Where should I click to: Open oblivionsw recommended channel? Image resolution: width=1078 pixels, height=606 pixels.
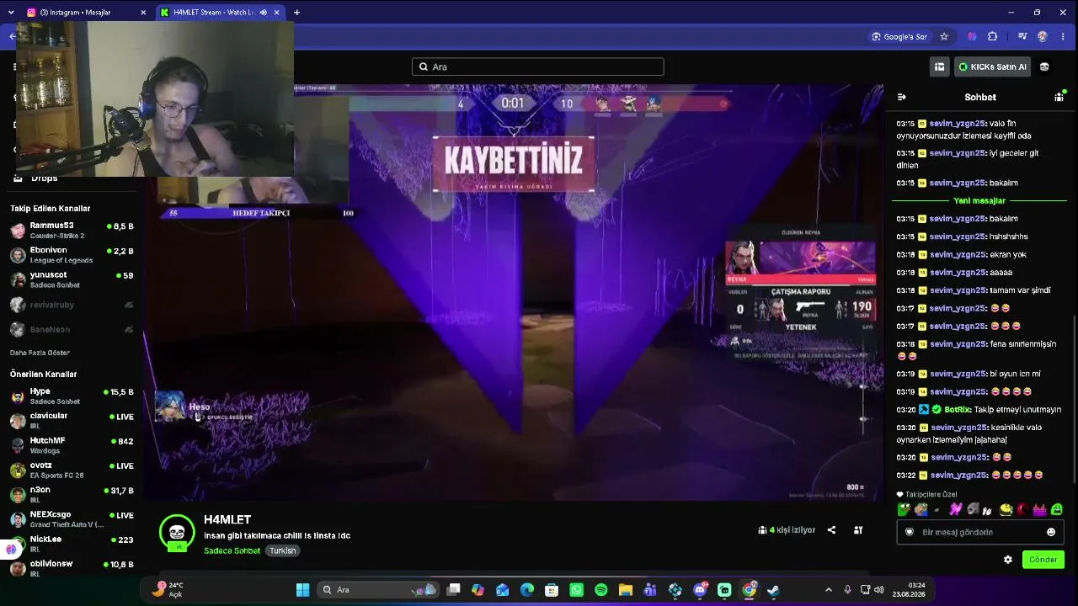(x=72, y=567)
